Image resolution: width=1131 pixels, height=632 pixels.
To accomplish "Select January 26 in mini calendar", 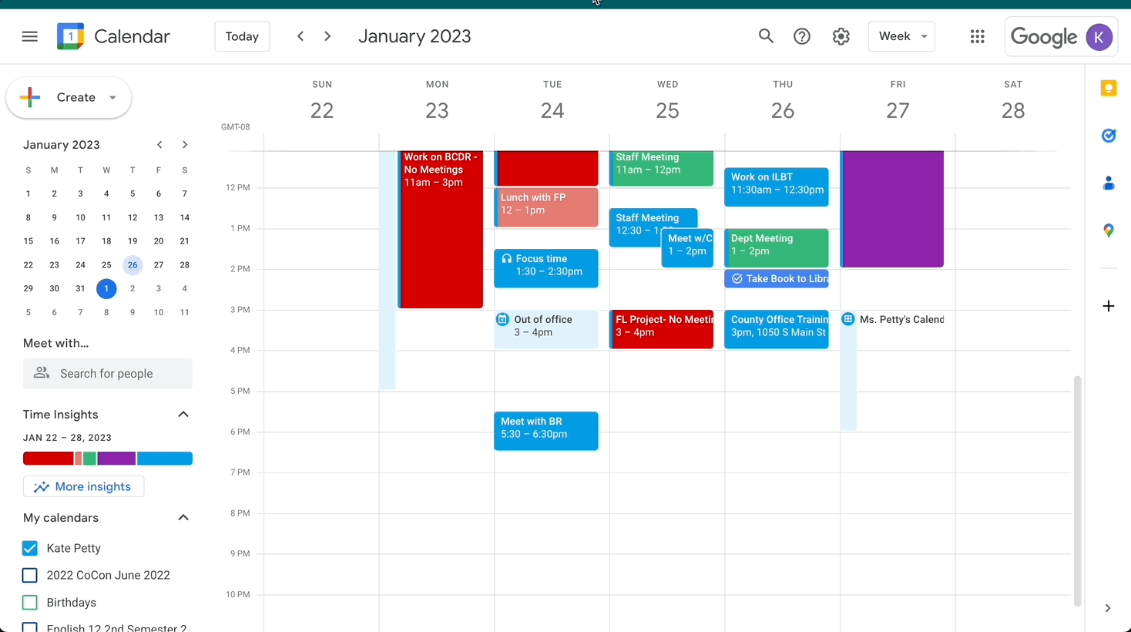I will (133, 265).
